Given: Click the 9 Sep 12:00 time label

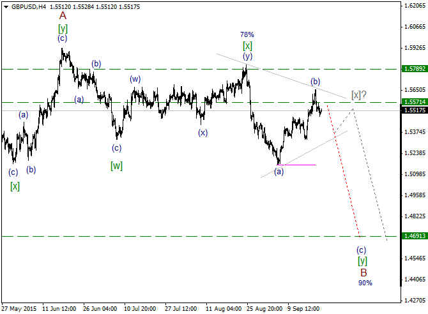Looking at the screenshot, I should 303,309.
